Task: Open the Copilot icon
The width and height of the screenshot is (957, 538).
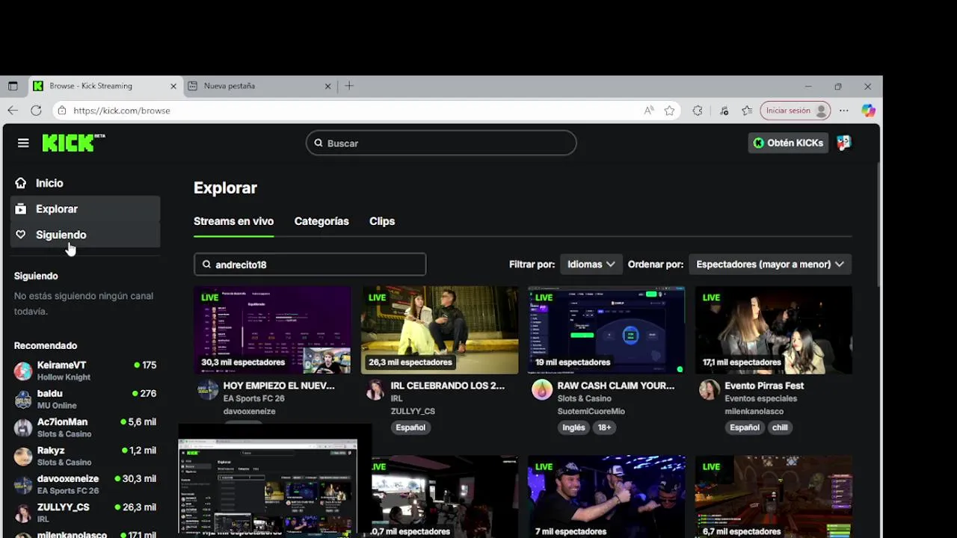Action: click(868, 111)
